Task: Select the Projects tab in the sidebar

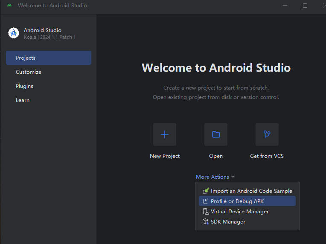Action: [x=49, y=58]
